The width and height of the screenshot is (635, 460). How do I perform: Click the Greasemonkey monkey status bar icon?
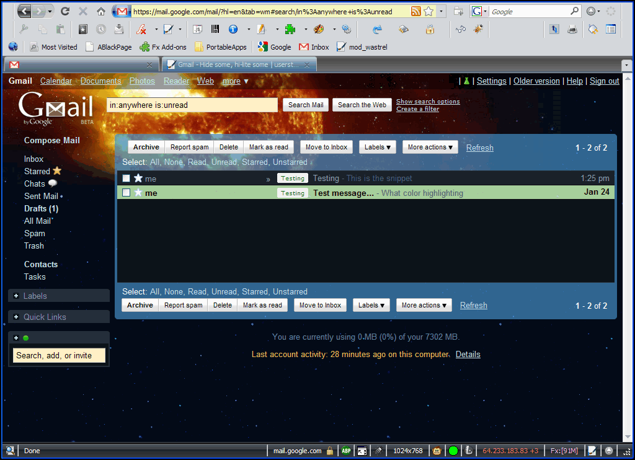437,451
